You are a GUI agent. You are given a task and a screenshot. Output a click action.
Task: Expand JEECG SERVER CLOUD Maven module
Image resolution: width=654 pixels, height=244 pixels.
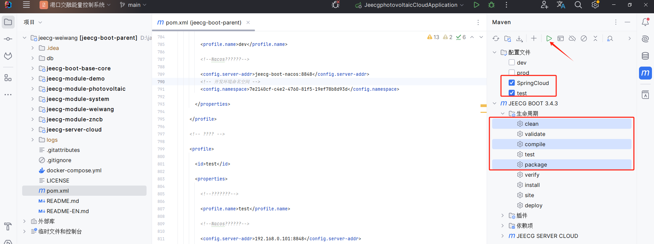pyautogui.click(x=503, y=236)
